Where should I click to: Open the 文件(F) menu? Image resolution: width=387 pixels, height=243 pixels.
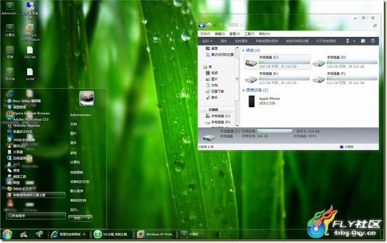(205, 34)
